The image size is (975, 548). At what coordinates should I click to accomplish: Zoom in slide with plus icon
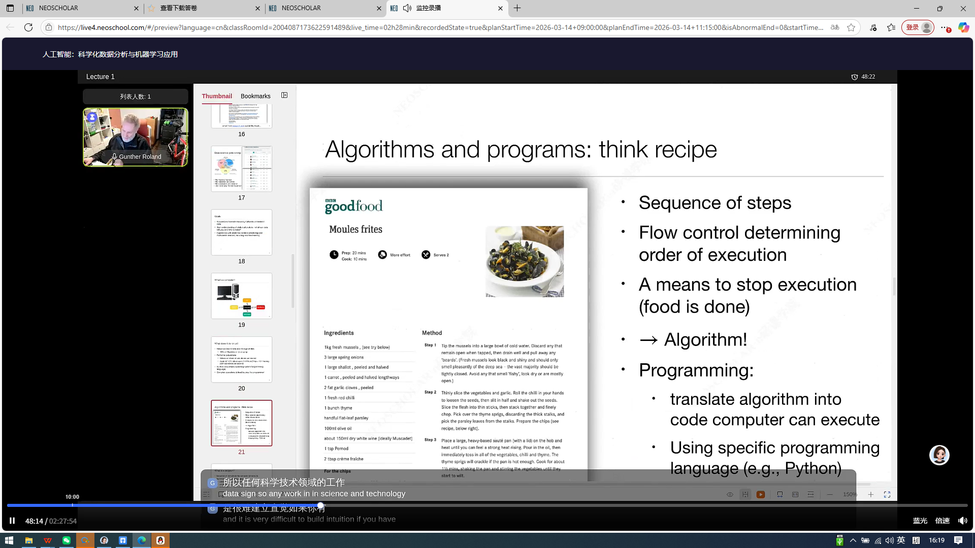point(870,494)
